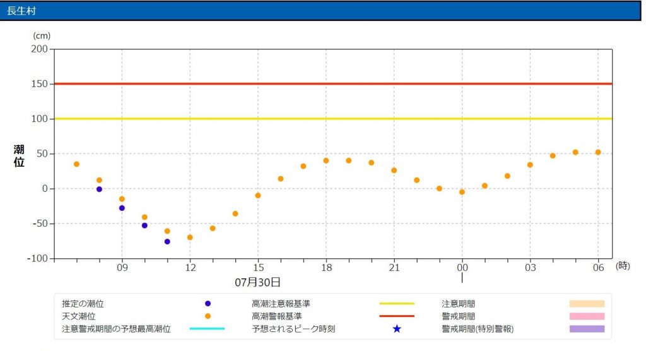Select the orange astronomical tide point at 00 hour
Screen dimensions: 646x351
[462, 192]
